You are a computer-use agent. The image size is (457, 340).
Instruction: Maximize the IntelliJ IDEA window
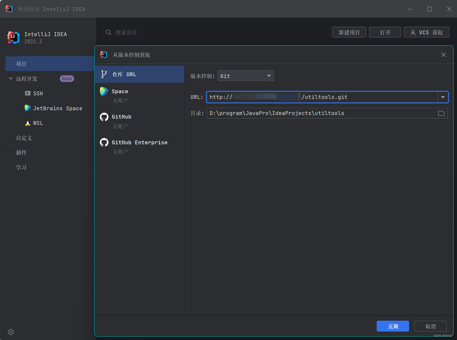point(430,9)
